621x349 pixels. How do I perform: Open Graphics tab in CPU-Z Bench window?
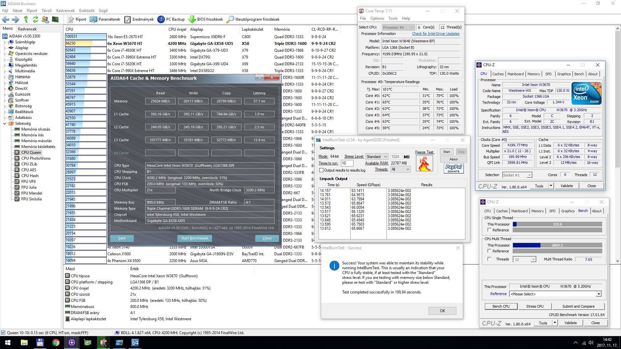pyautogui.click(x=568, y=211)
